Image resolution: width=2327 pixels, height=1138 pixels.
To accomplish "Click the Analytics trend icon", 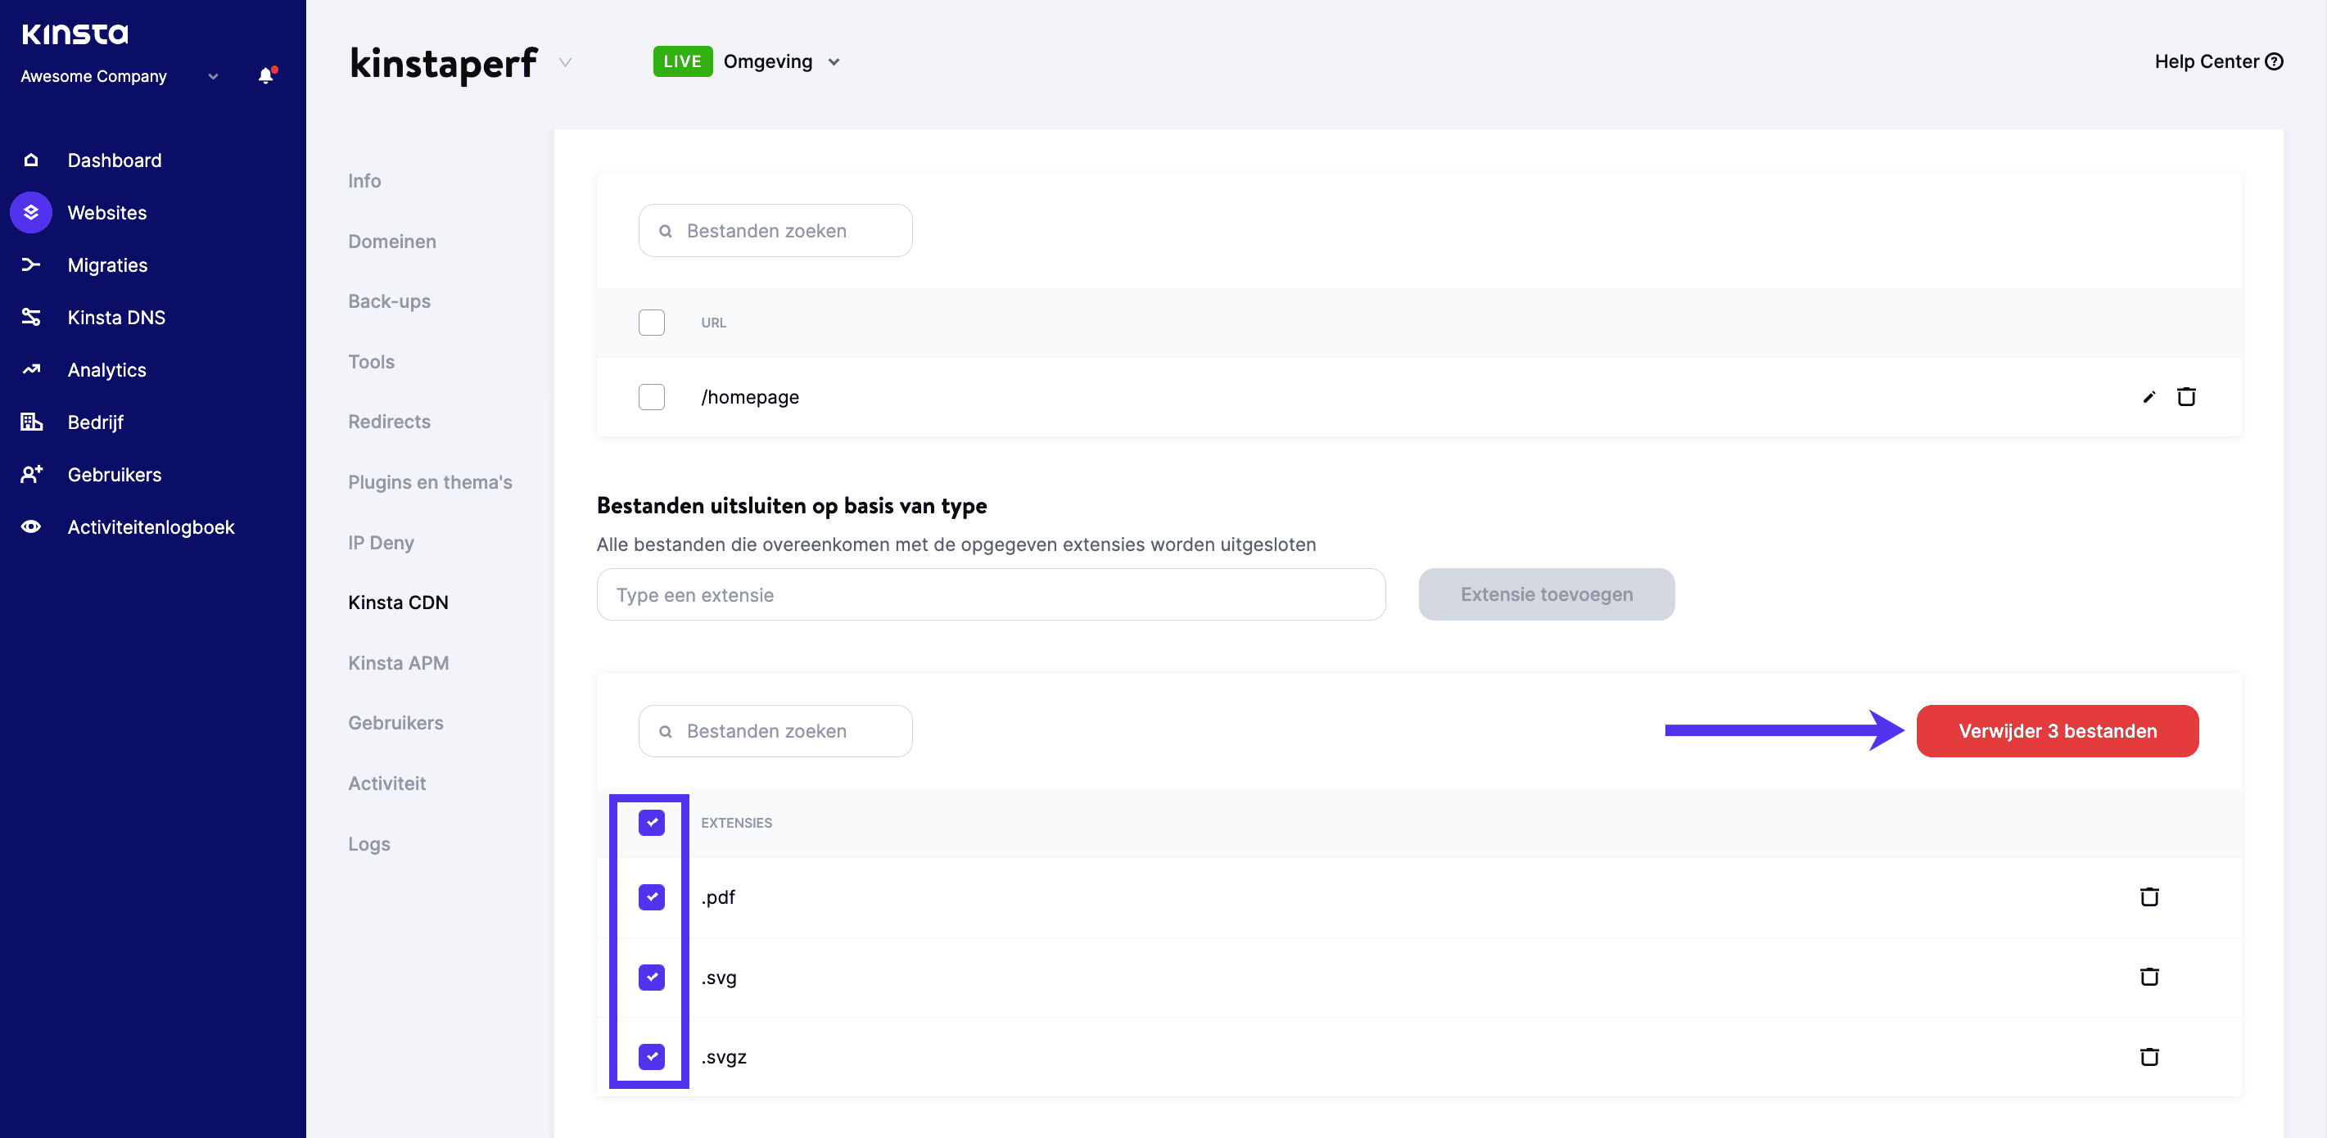I will point(31,369).
